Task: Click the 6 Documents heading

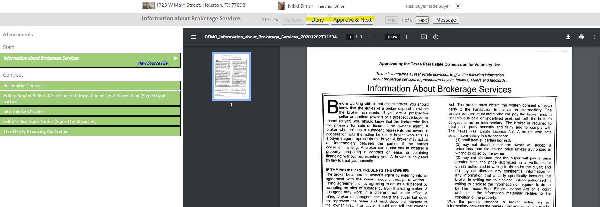Action: (x=18, y=35)
